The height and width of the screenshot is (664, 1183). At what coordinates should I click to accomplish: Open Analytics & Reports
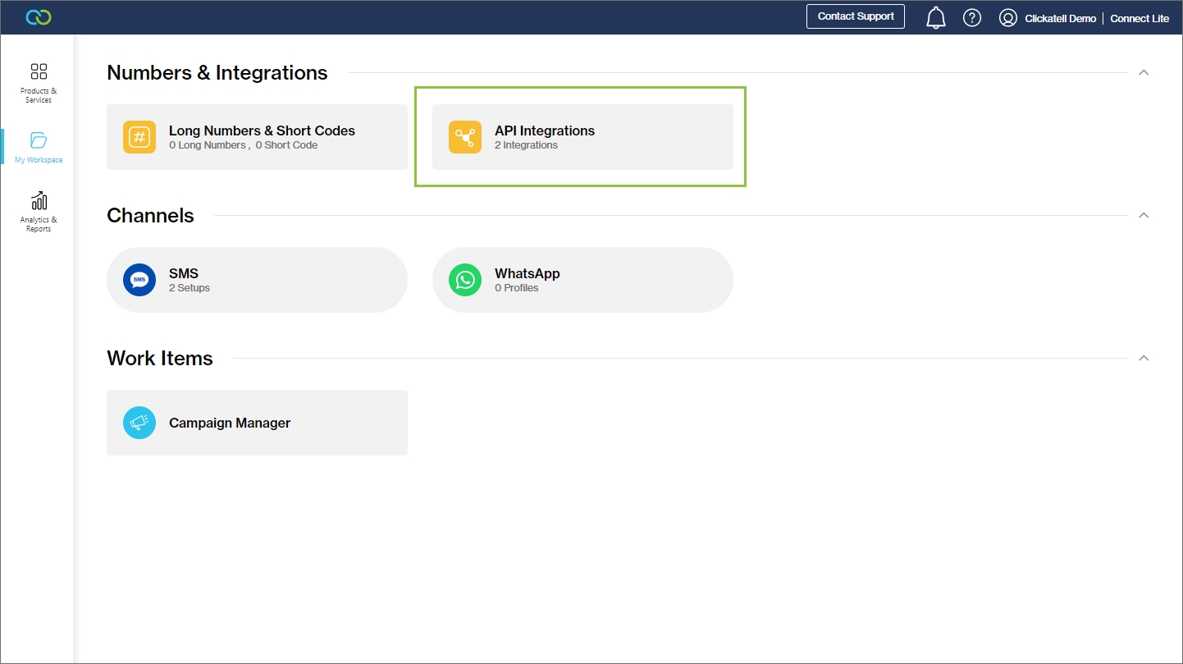tap(39, 212)
